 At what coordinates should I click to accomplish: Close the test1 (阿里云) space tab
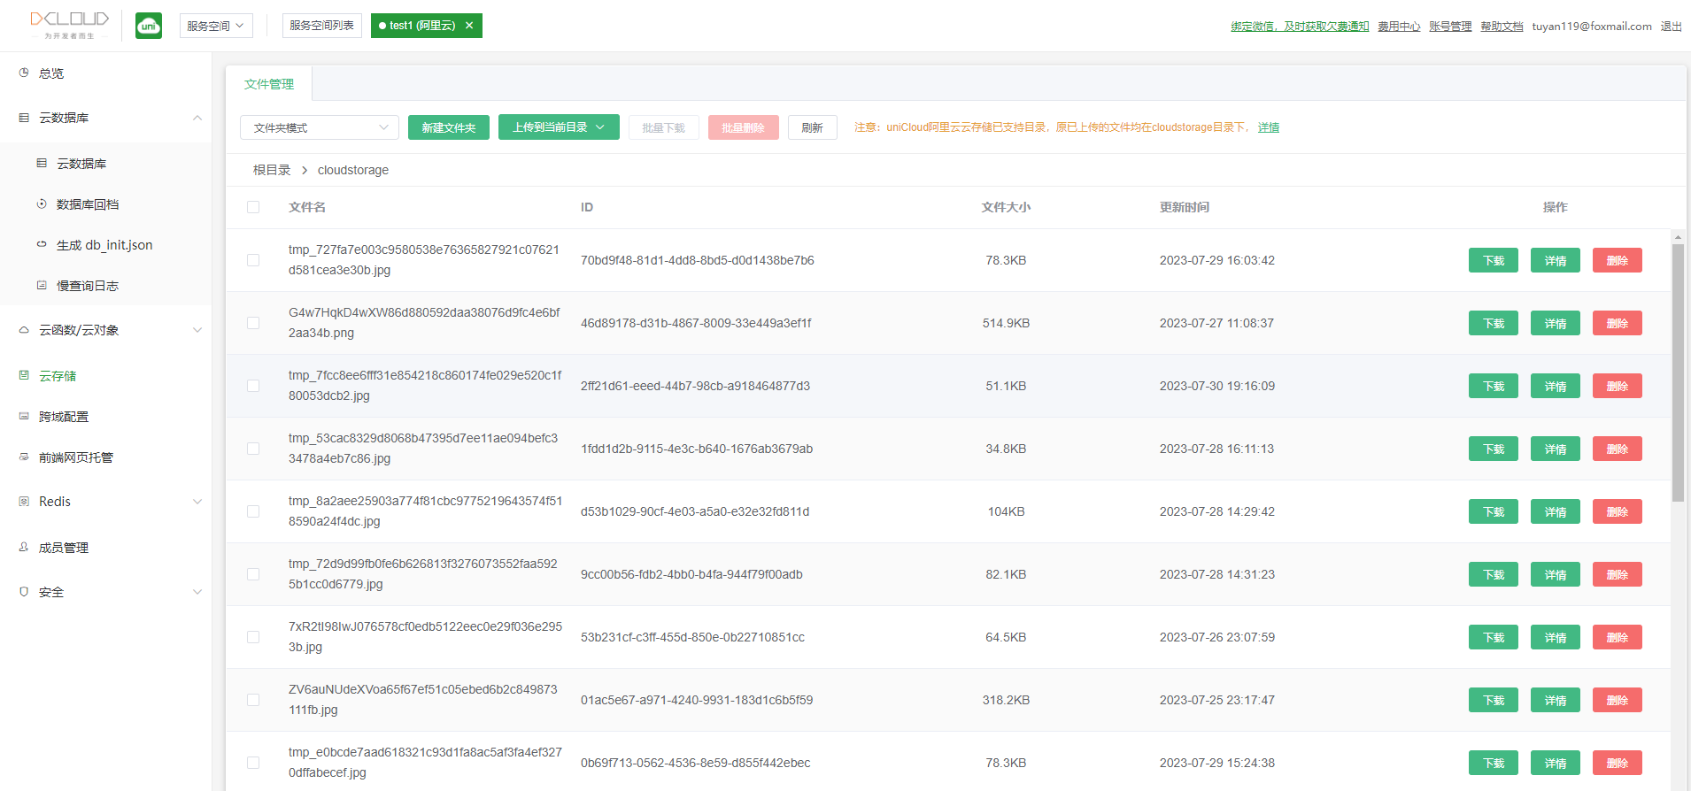click(x=469, y=26)
